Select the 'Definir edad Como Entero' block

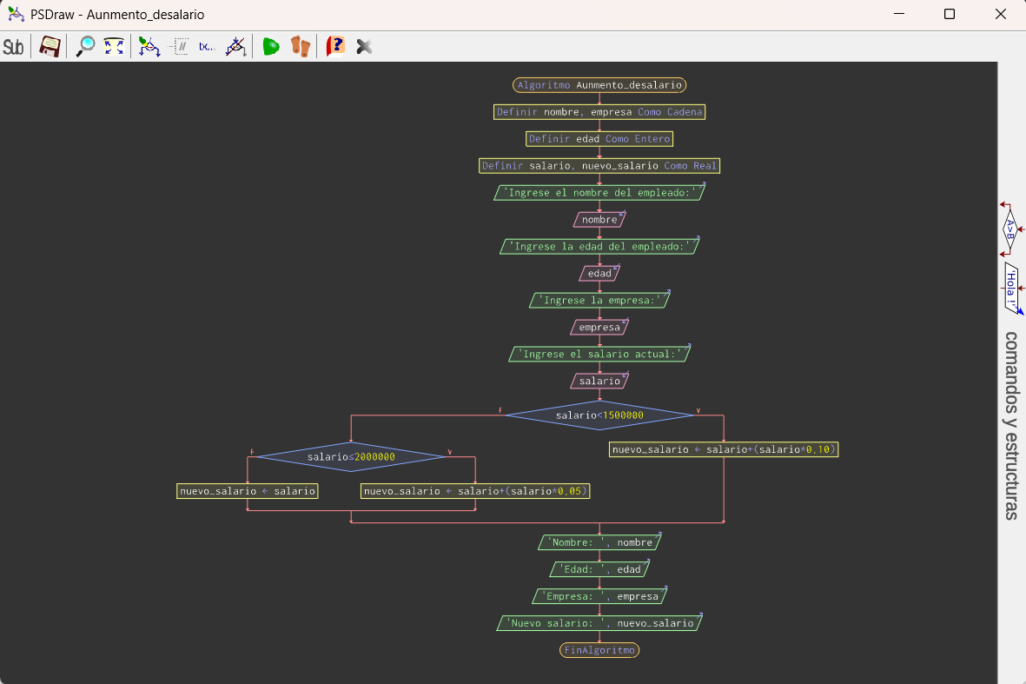pyautogui.click(x=599, y=139)
